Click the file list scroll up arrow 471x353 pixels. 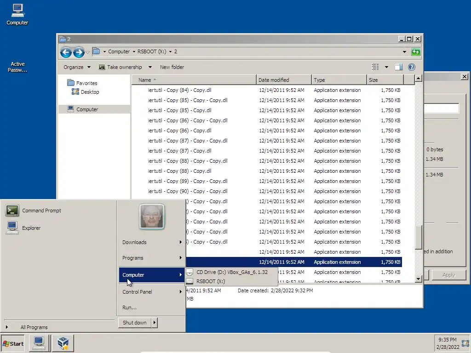(418, 79)
